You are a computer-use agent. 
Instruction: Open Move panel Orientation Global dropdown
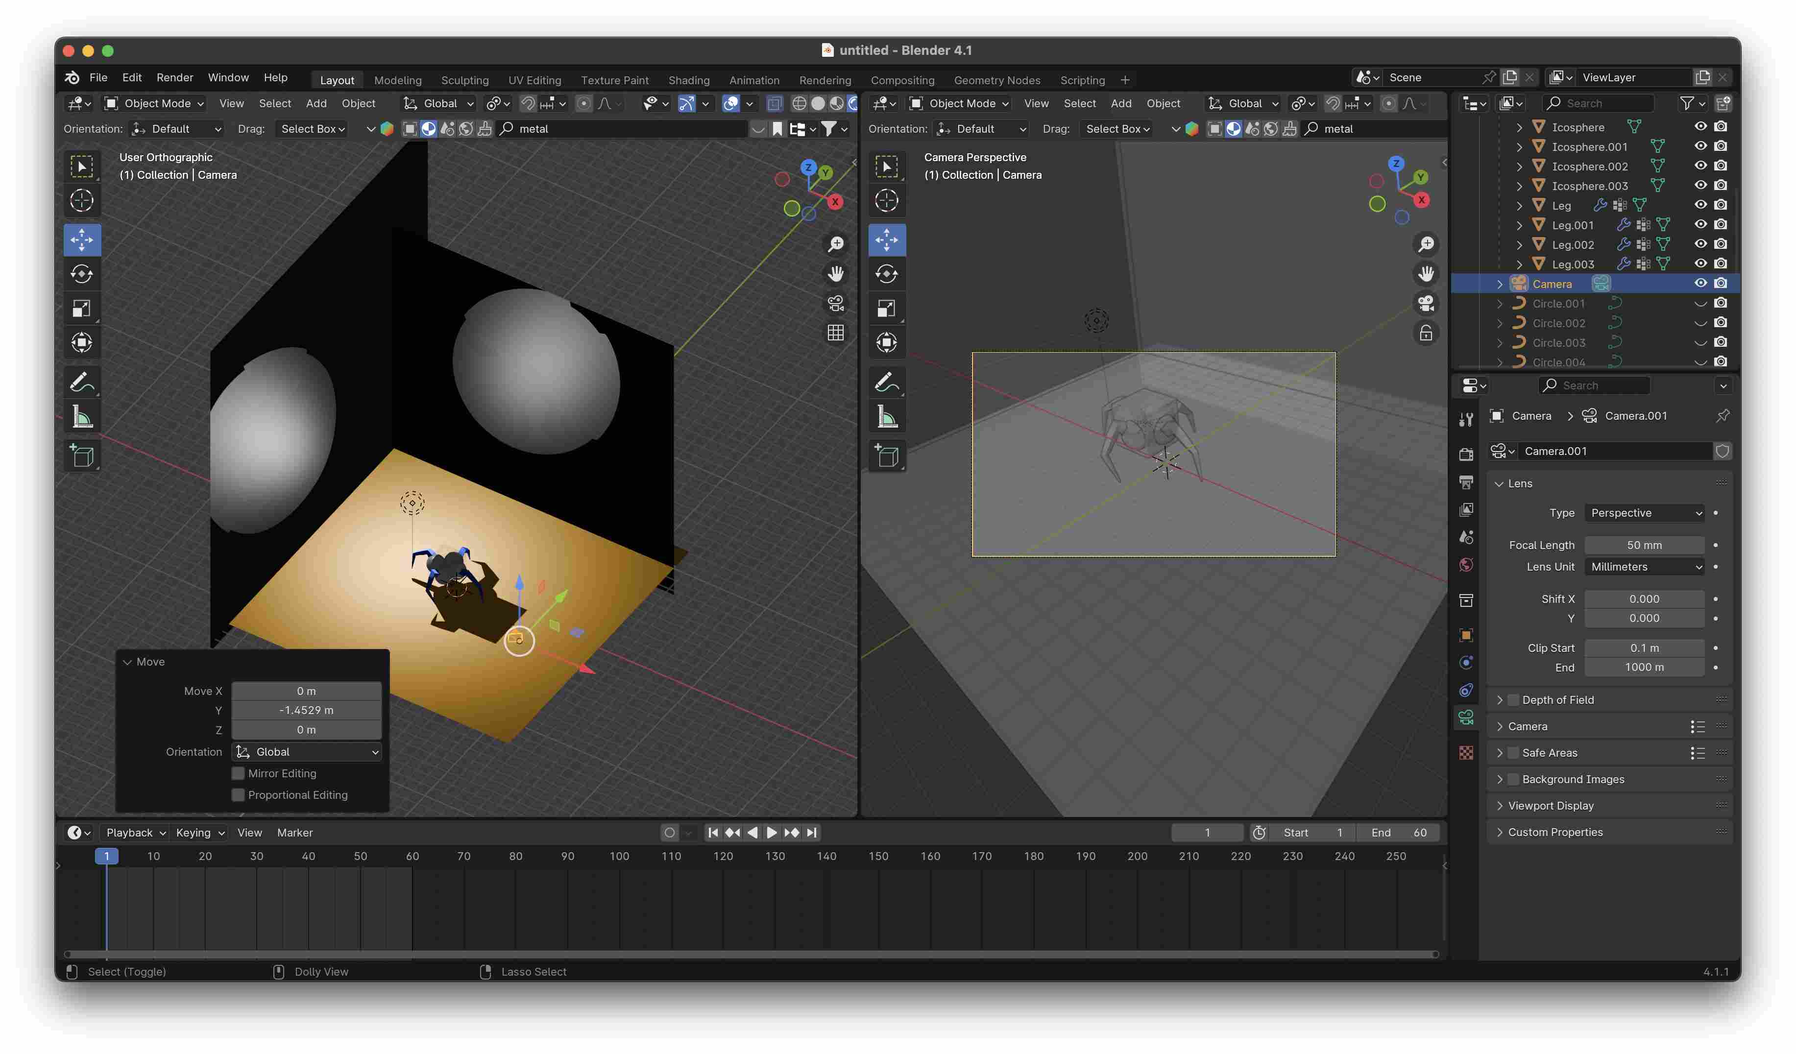(x=307, y=752)
